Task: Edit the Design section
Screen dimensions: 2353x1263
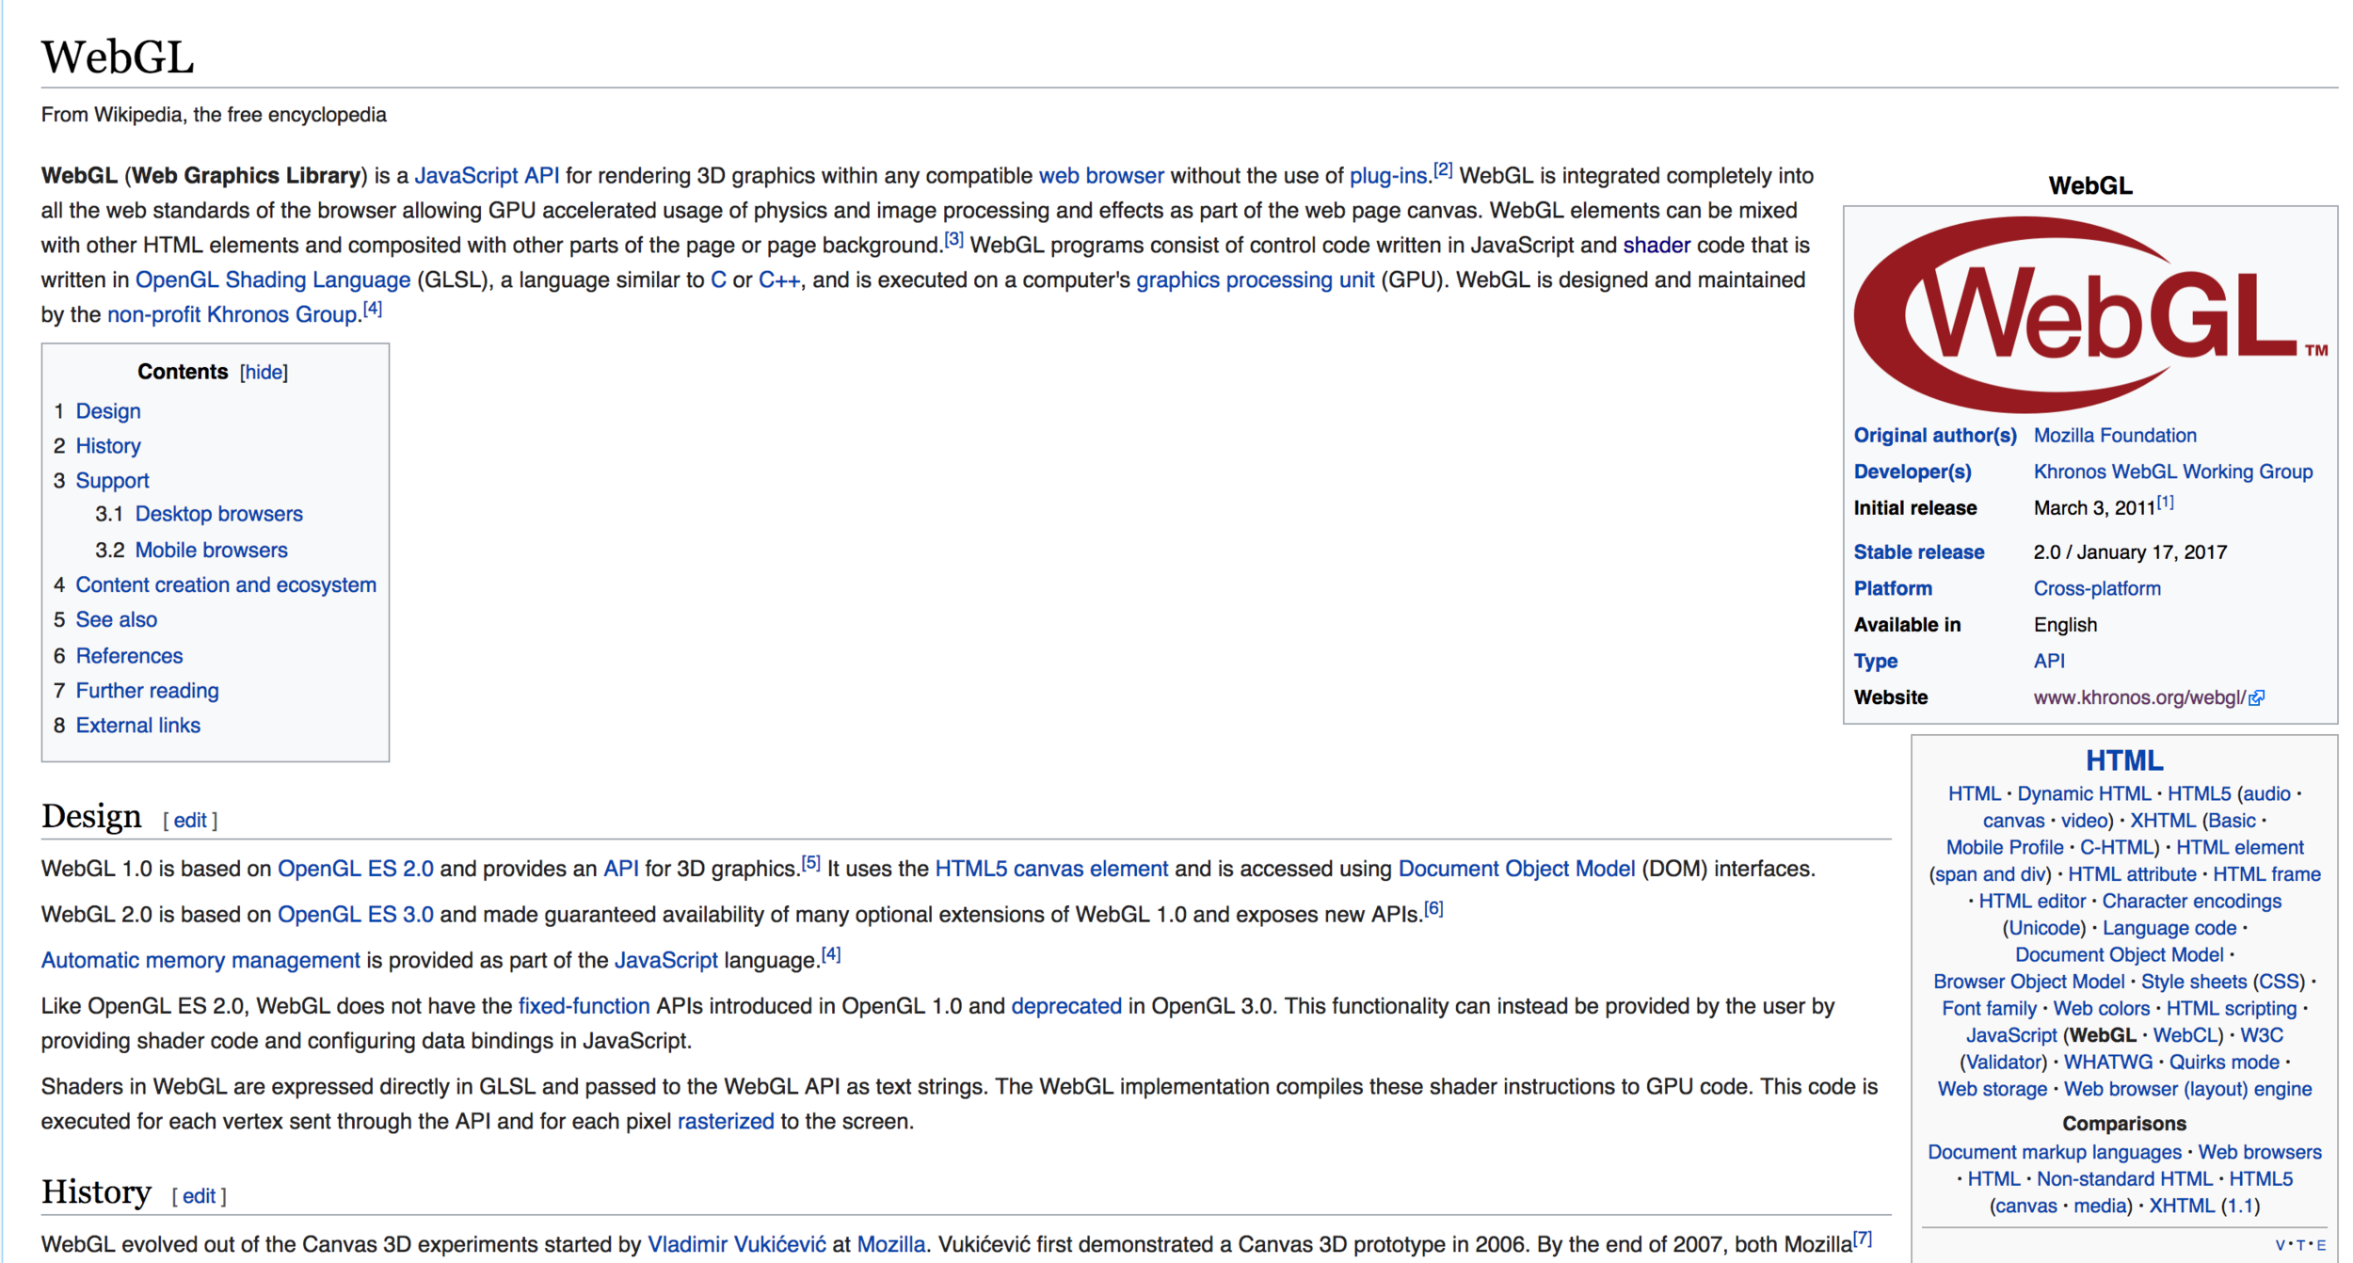Action: (189, 820)
